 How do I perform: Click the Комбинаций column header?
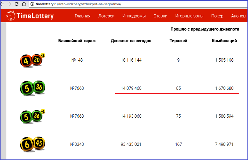(224, 41)
